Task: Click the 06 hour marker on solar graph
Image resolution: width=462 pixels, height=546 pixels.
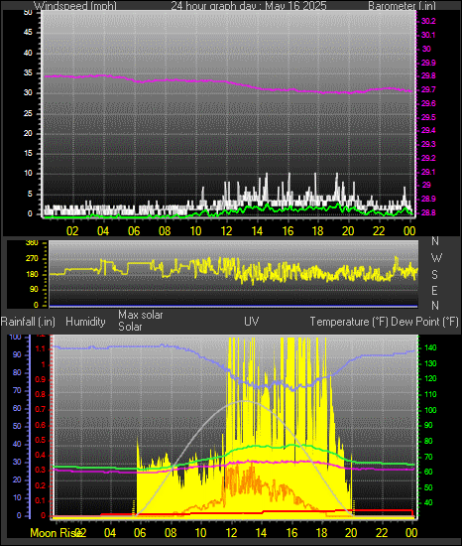Action: (140, 533)
